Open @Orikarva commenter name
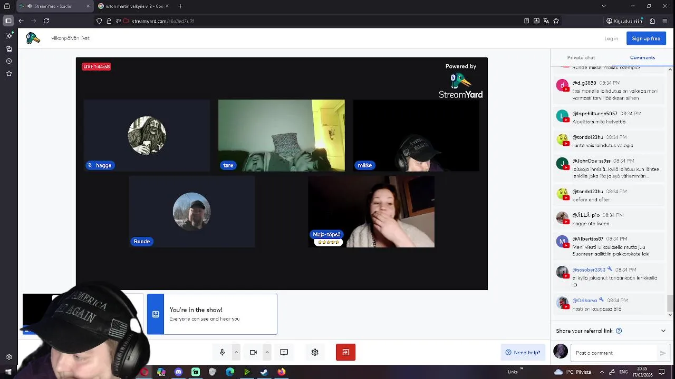This screenshot has height=379, width=675. [x=585, y=301]
